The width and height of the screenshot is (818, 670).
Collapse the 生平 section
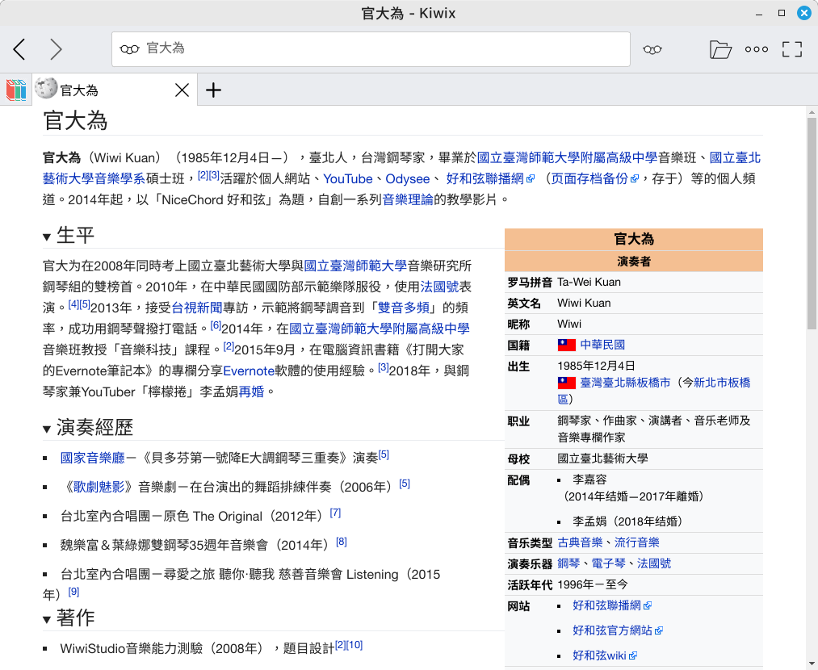point(46,237)
